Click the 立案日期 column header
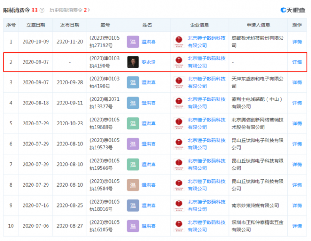The image size is (311, 241). click(36, 25)
